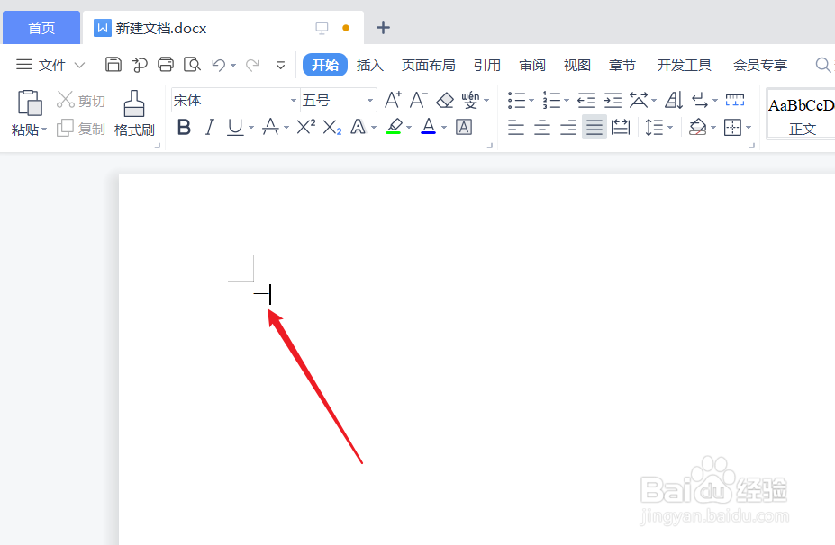This screenshot has height=545, width=835.
Task: Apply superscript formatting
Action: [306, 127]
